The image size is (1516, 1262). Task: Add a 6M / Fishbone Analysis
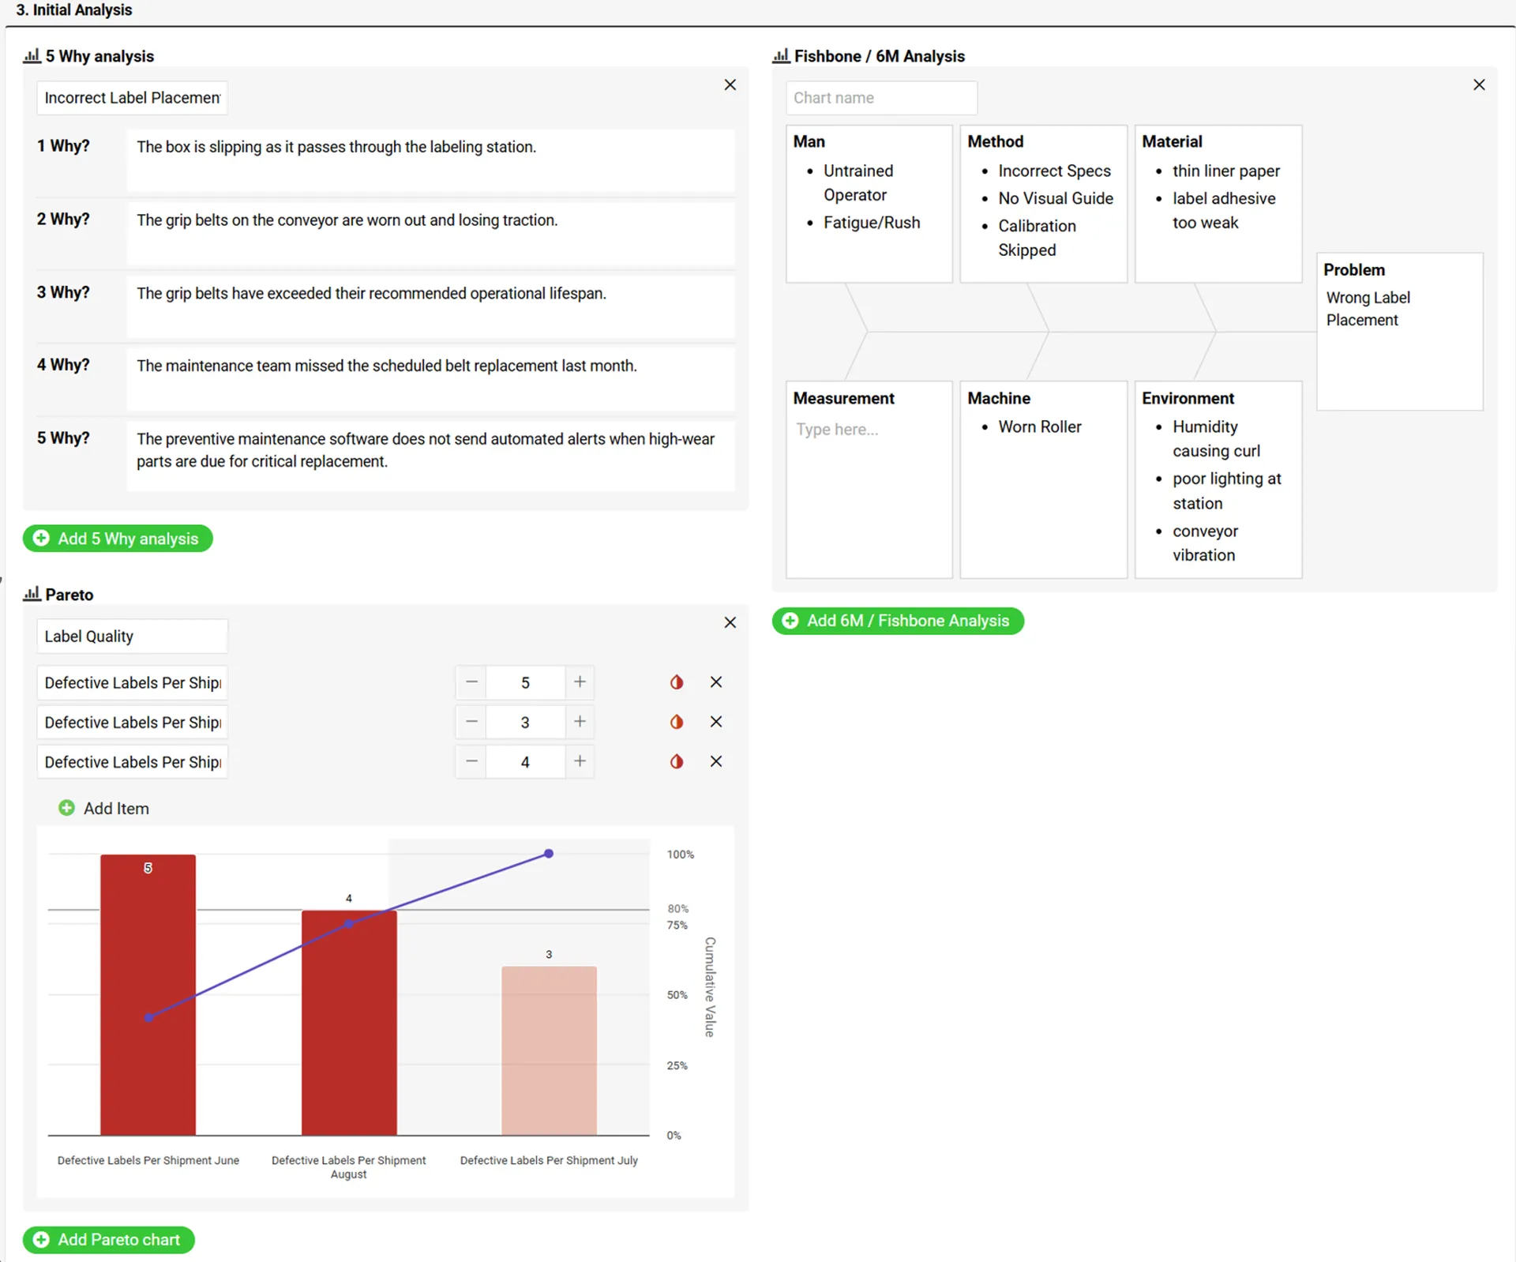898,621
